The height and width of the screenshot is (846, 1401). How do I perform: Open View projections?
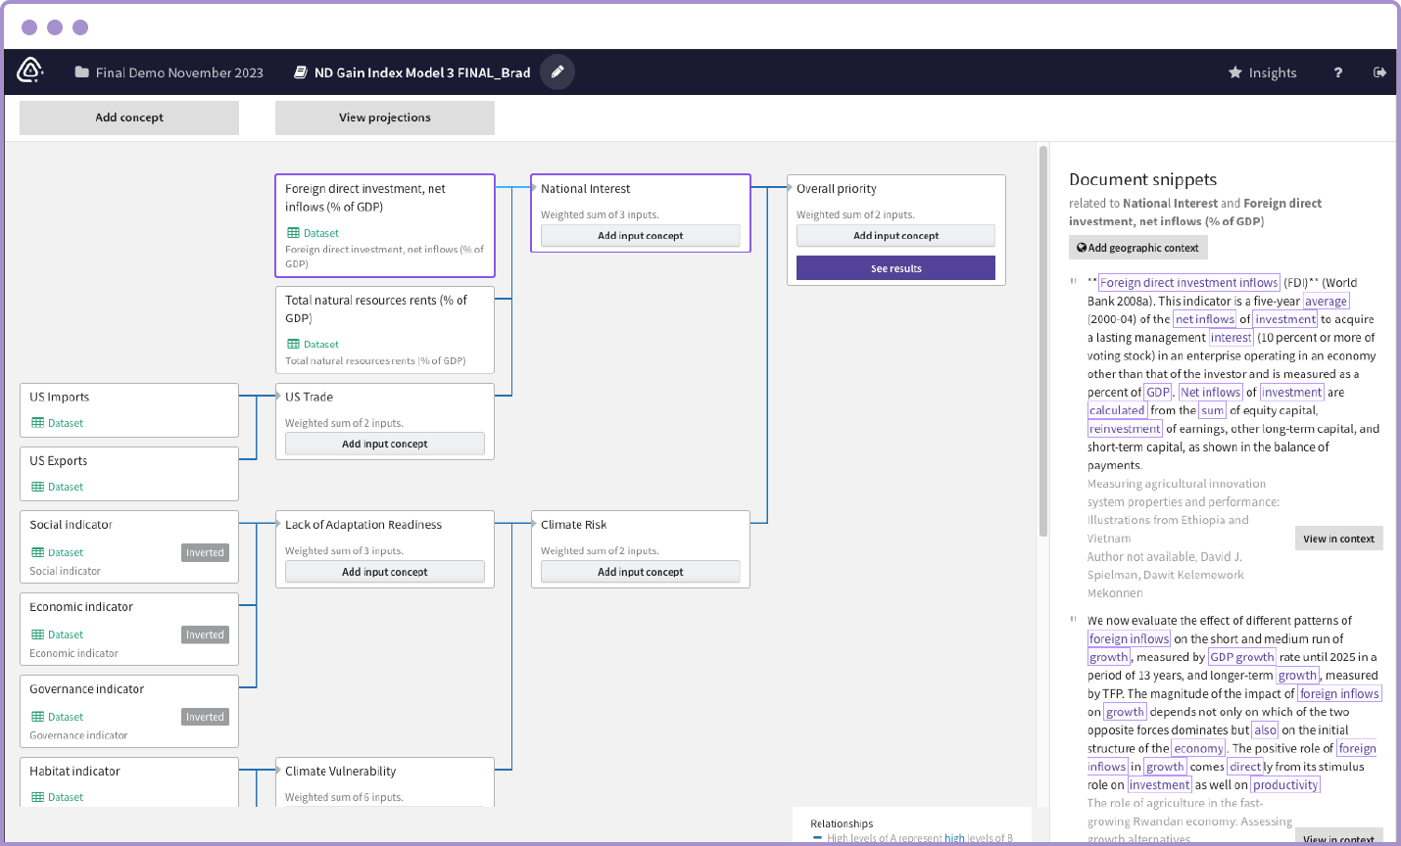coord(384,117)
